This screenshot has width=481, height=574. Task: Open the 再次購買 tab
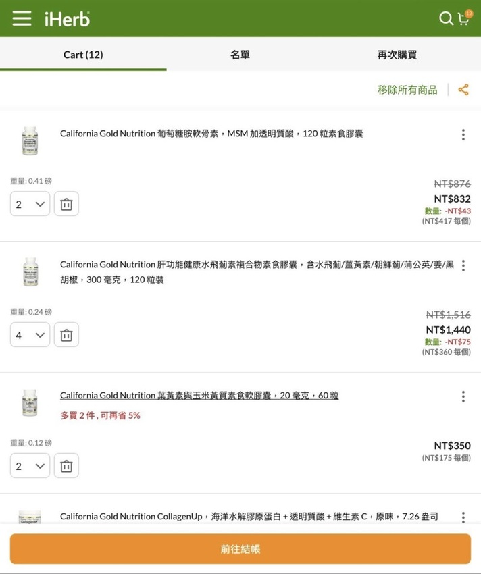(x=396, y=55)
